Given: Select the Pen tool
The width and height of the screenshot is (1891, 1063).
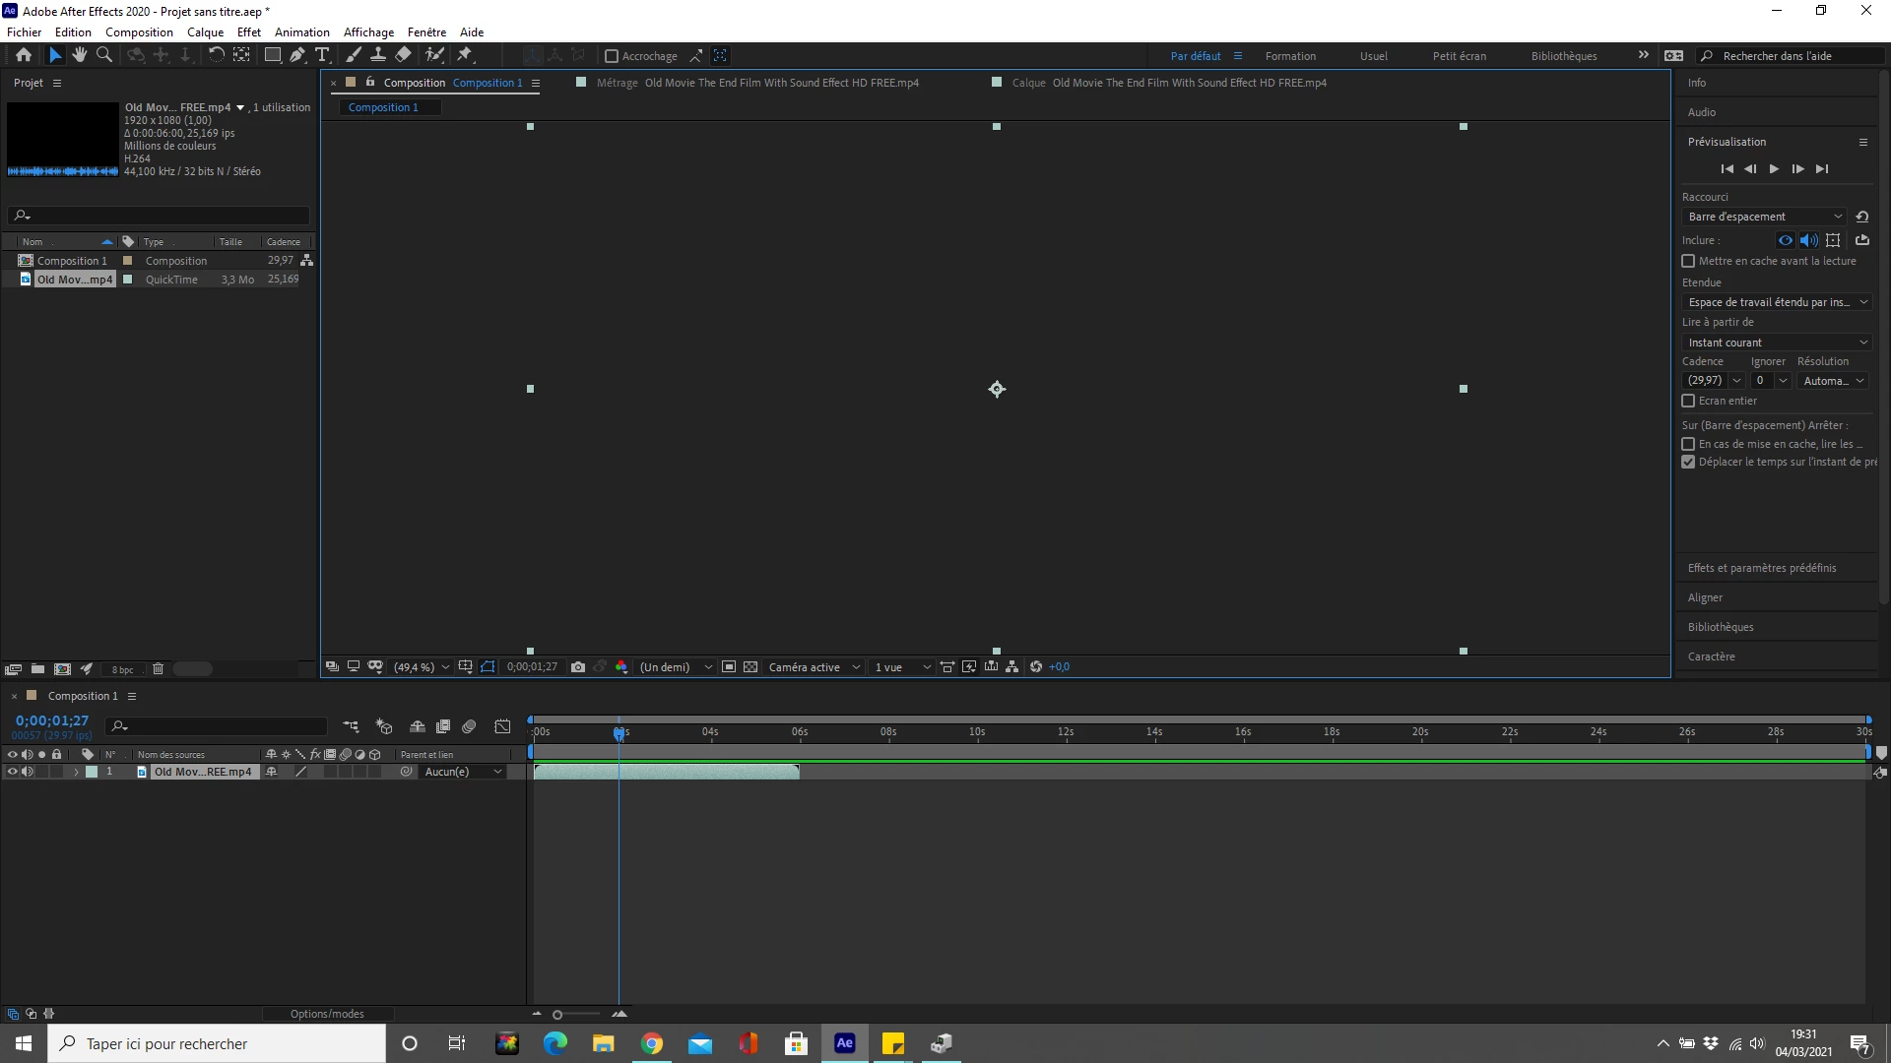Looking at the screenshot, I should coord(296,55).
